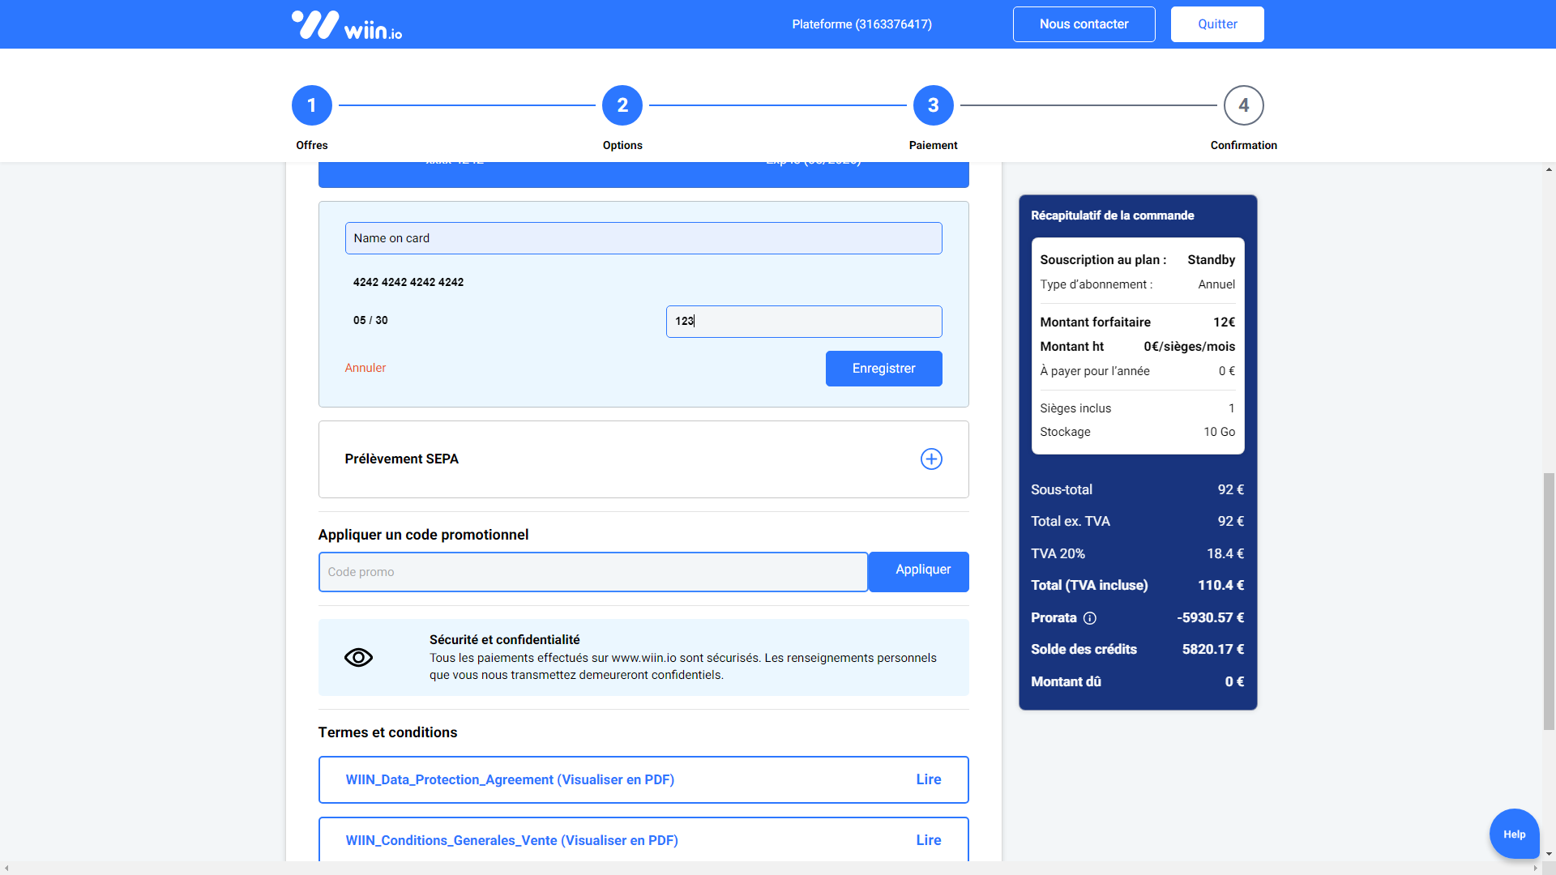The height and width of the screenshot is (875, 1556).
Task: Click the Prélèvement SEPA heading
Action: click(x=401, y=459)
